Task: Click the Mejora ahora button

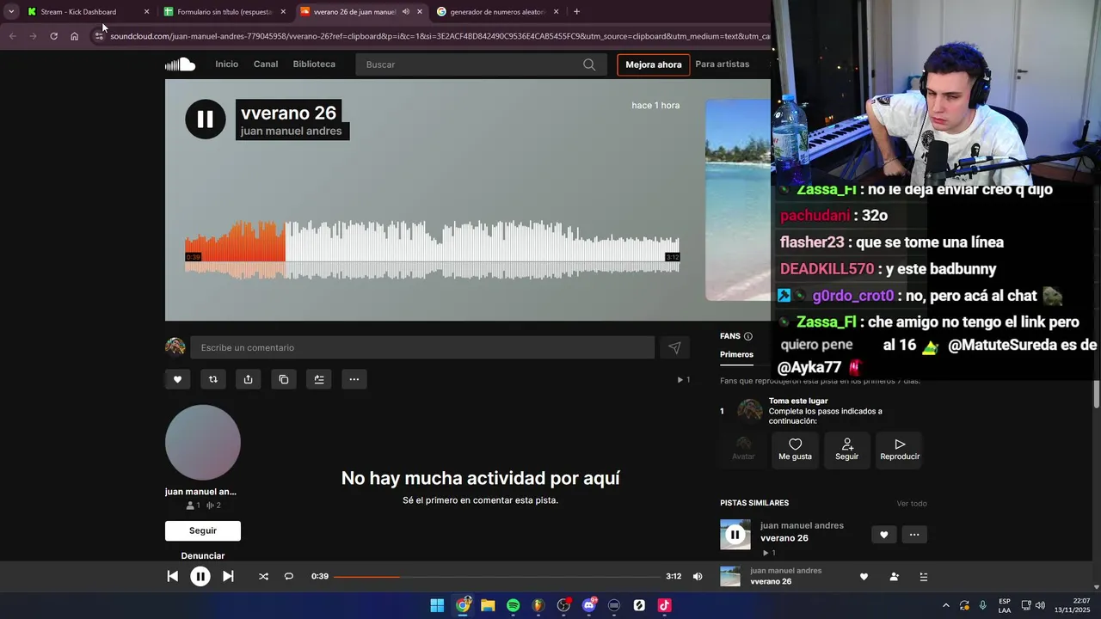Action: click(x=654, y=64)
